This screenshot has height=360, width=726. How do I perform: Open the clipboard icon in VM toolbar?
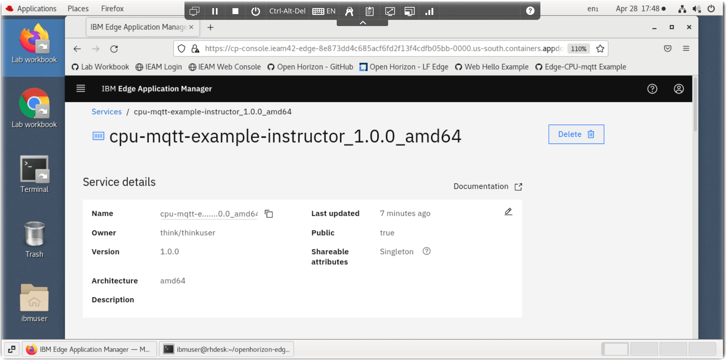click(x=369, y=11)
